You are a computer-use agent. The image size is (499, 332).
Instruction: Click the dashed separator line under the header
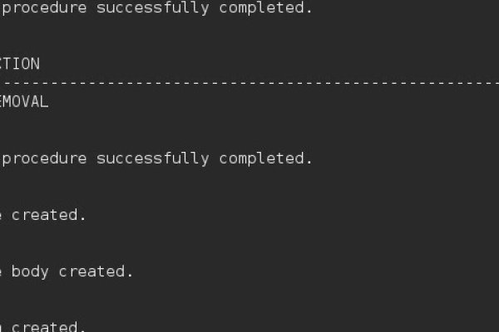(x=249, y=83)
